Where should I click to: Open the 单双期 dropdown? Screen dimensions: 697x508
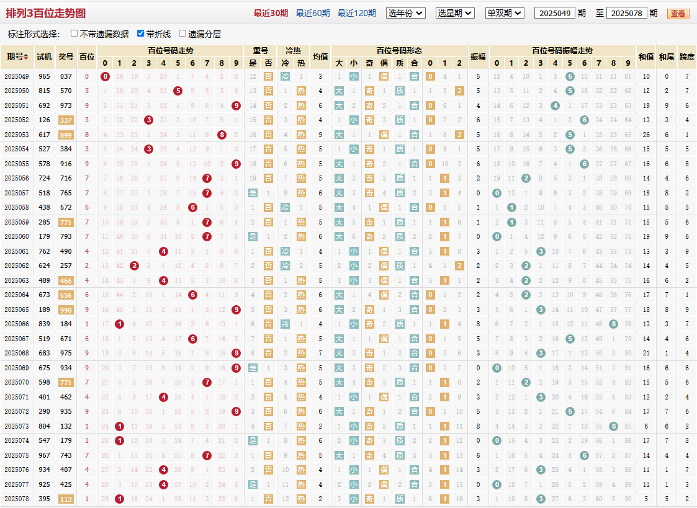point(505,13)
